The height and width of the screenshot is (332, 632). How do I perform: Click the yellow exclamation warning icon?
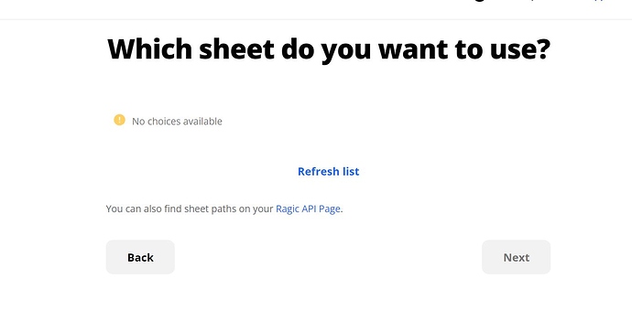click(119, 120)
